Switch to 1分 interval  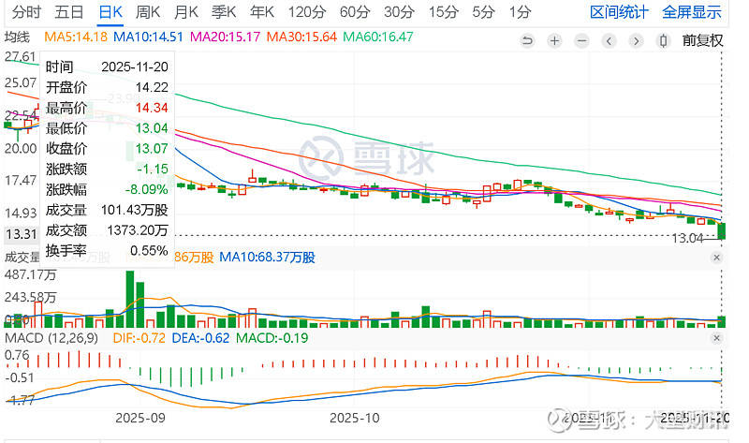[x=520, y=12]
